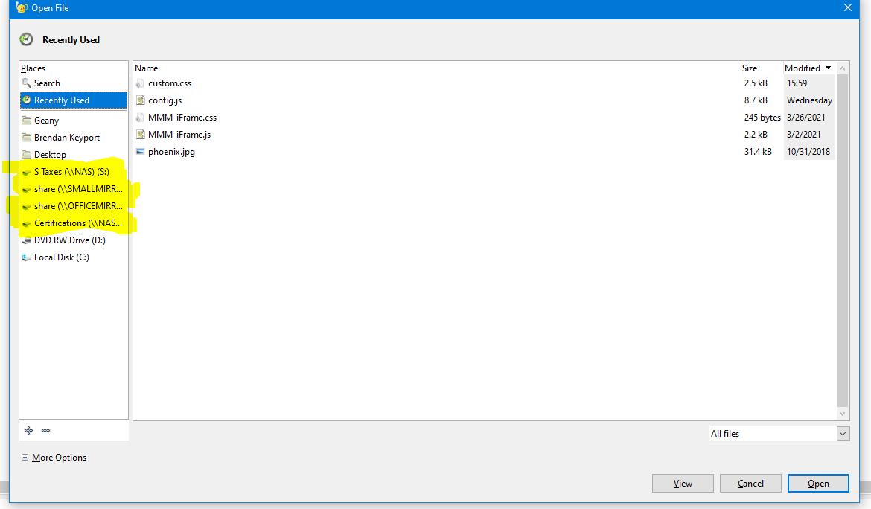Click the Modified column sort arrow

(x=826, y=68)
